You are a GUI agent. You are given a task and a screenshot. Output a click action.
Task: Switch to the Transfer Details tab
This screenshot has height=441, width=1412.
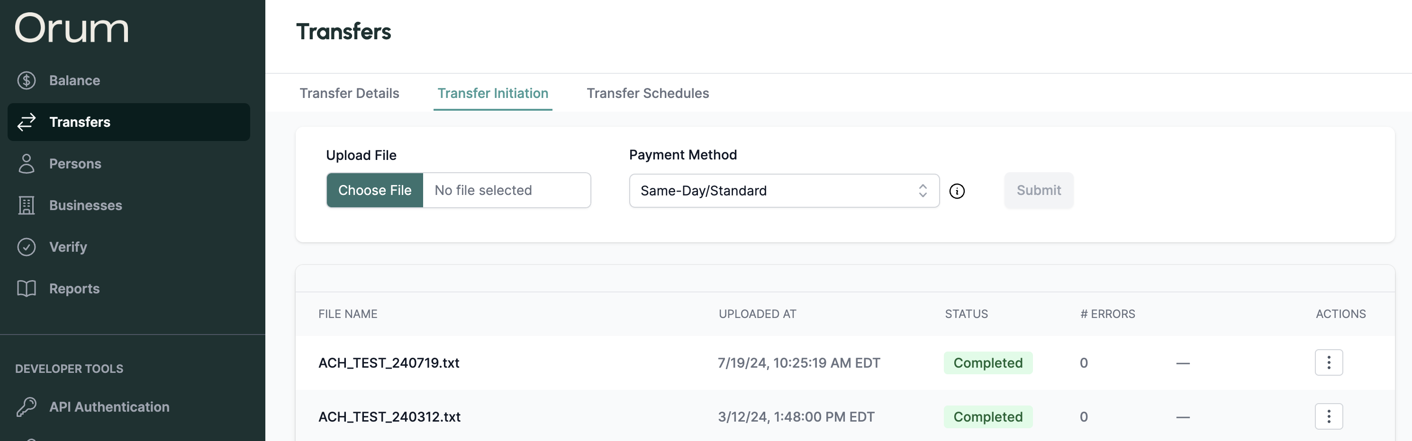click(349, 93)
